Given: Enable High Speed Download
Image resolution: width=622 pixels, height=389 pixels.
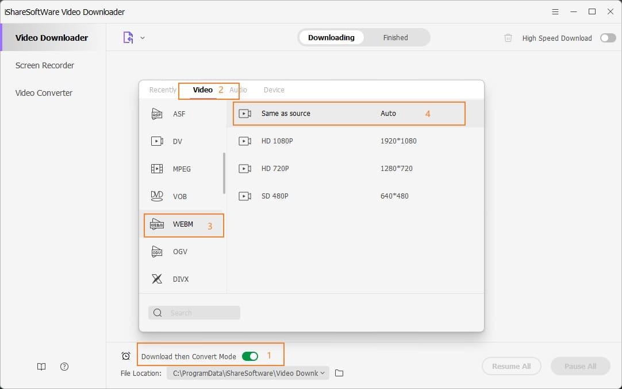Looking at the screenshot, I should pyautogui.click(x=608, y=37).
